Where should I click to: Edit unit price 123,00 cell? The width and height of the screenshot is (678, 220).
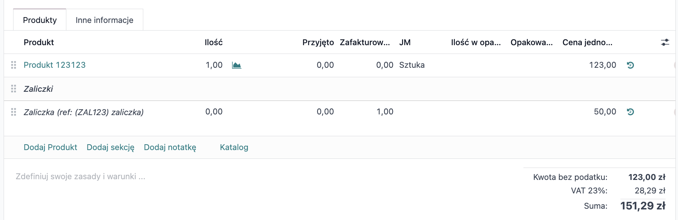[603, 65]
